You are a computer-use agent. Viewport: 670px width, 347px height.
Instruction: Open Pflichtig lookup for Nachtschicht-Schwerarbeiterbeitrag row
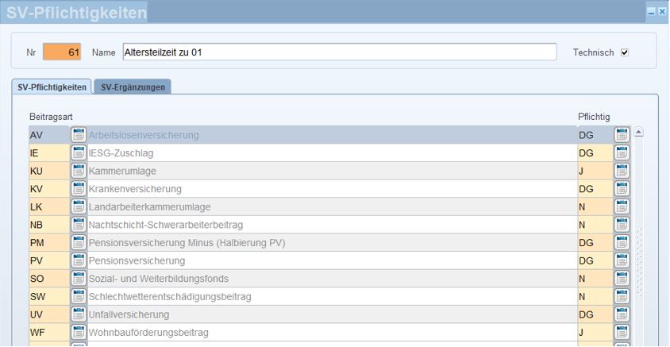click(622, 225)
